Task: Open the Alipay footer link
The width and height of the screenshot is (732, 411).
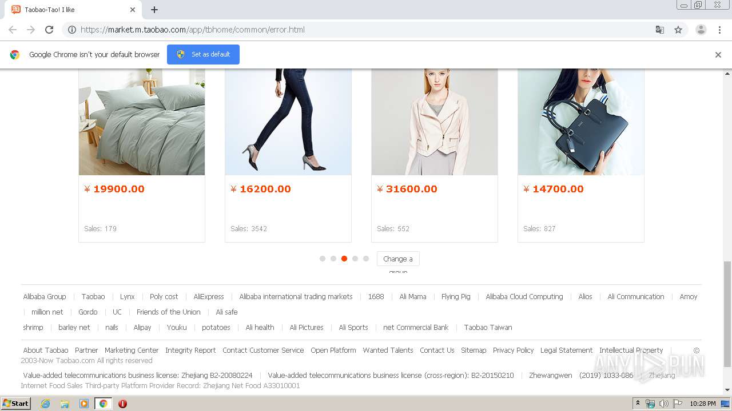Action: 142,328
